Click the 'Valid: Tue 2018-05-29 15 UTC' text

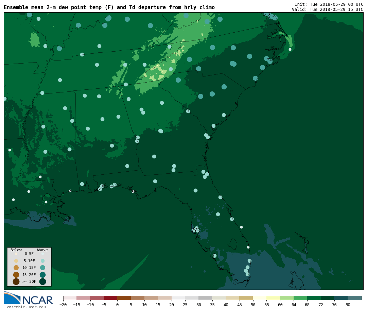point(327,10)
